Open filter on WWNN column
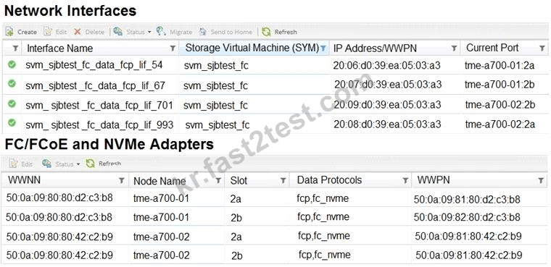Screen dimensions: 551x267 pyautogui.click(x=122, y=180)
